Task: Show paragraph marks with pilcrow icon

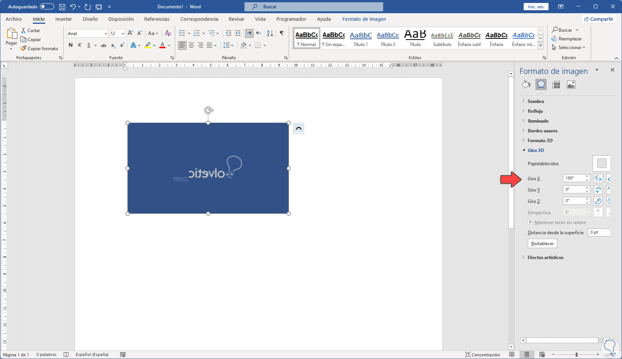Action: click(282, 33)
